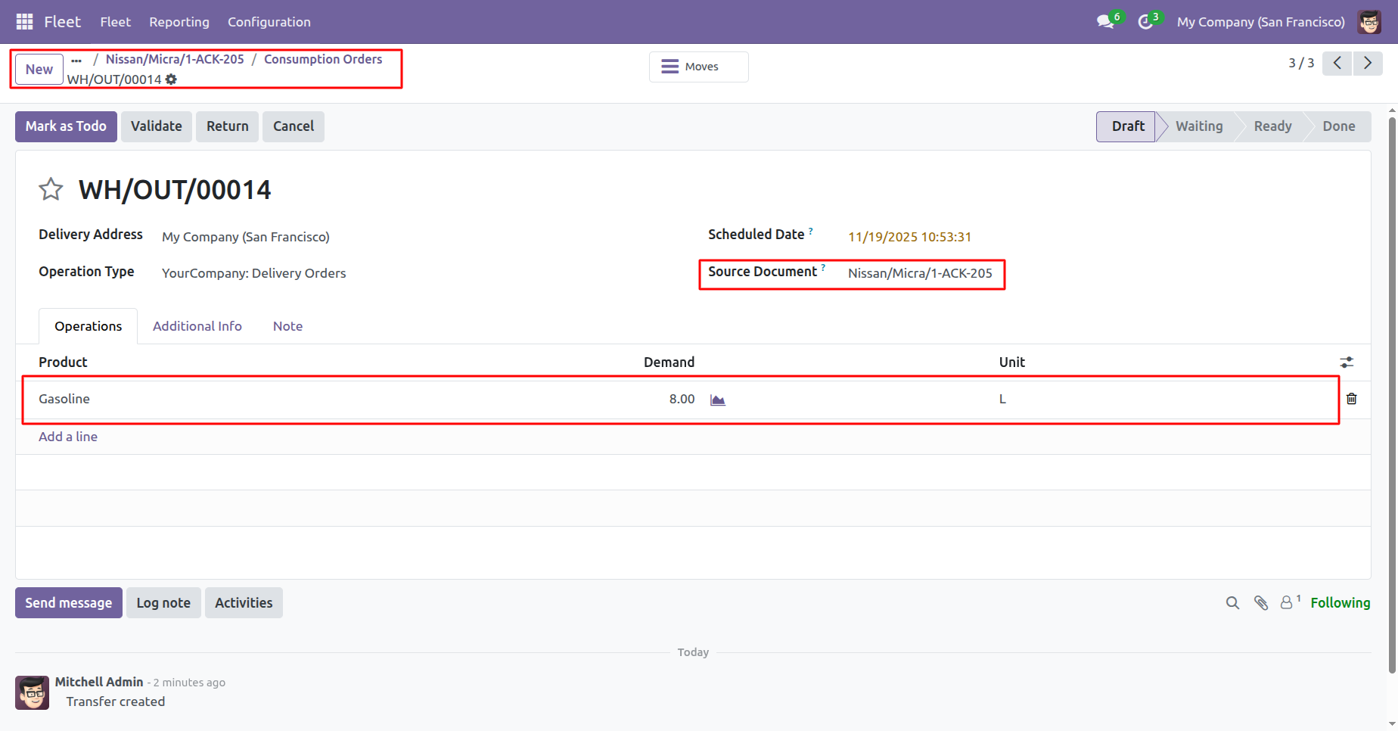Switch to the Additional Info tab
Screen dimensions: 1398x731
pyautogui.click(x=197, y=326)
